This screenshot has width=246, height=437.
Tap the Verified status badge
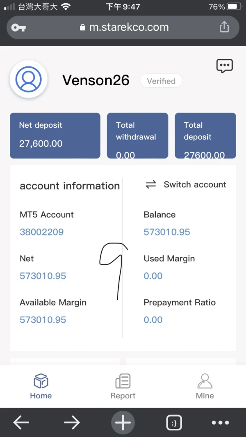click(x=161, y=81)
